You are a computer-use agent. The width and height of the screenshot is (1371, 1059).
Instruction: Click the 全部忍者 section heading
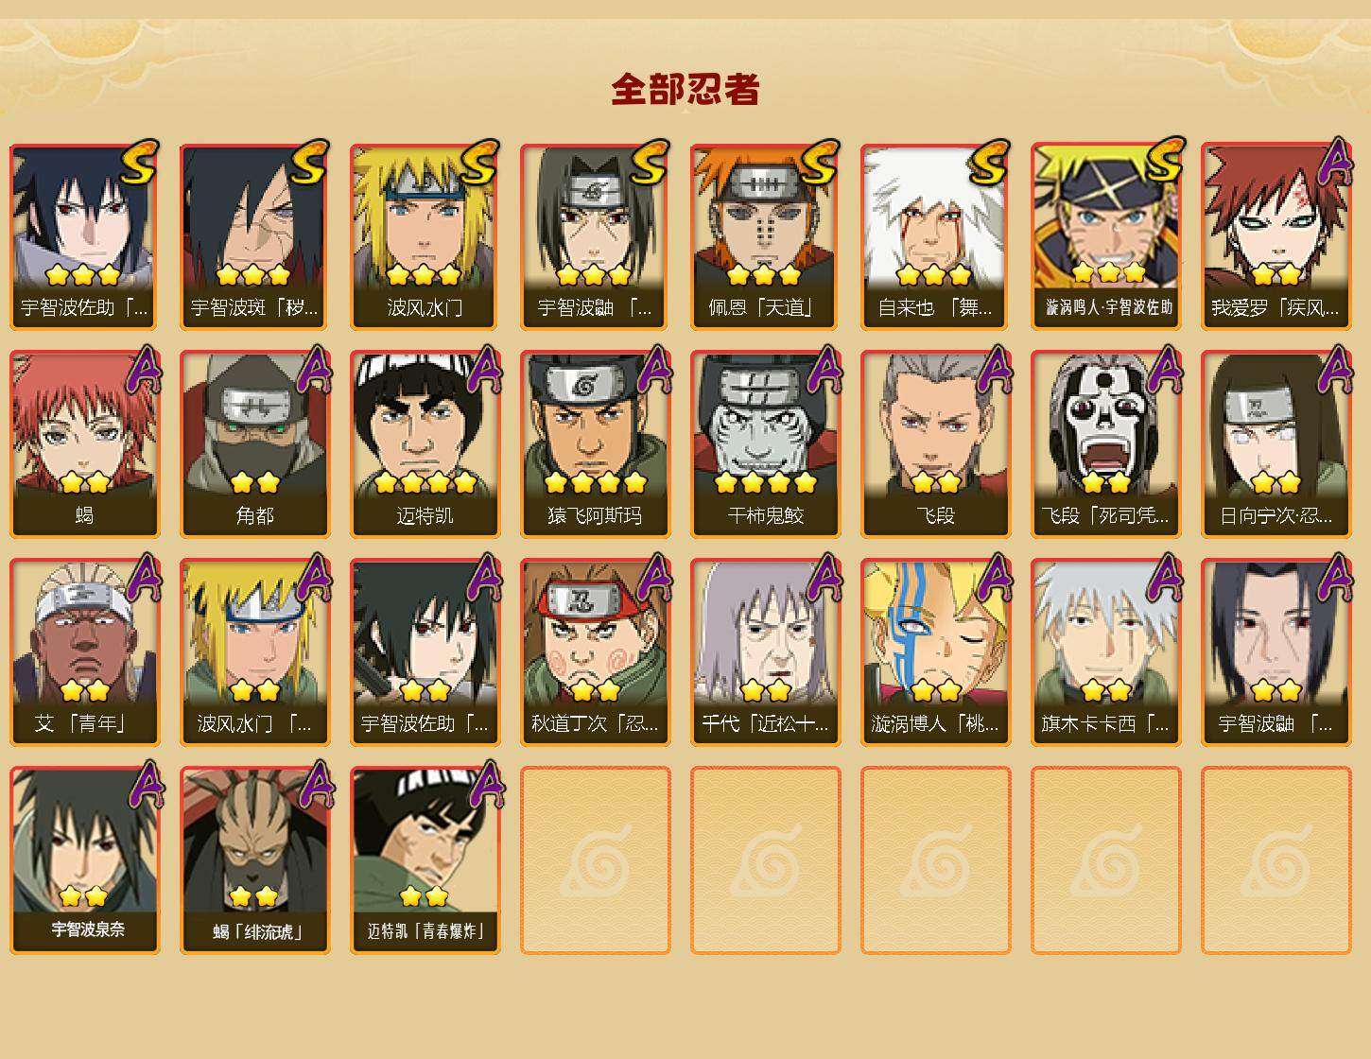tap(685, 90)
